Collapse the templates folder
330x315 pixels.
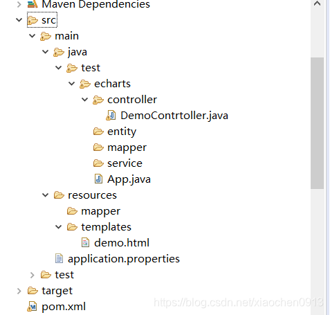coord(59,227)
